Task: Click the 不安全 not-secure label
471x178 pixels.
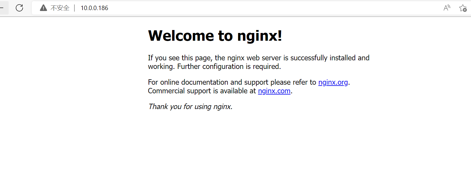Action: point(60,8)
